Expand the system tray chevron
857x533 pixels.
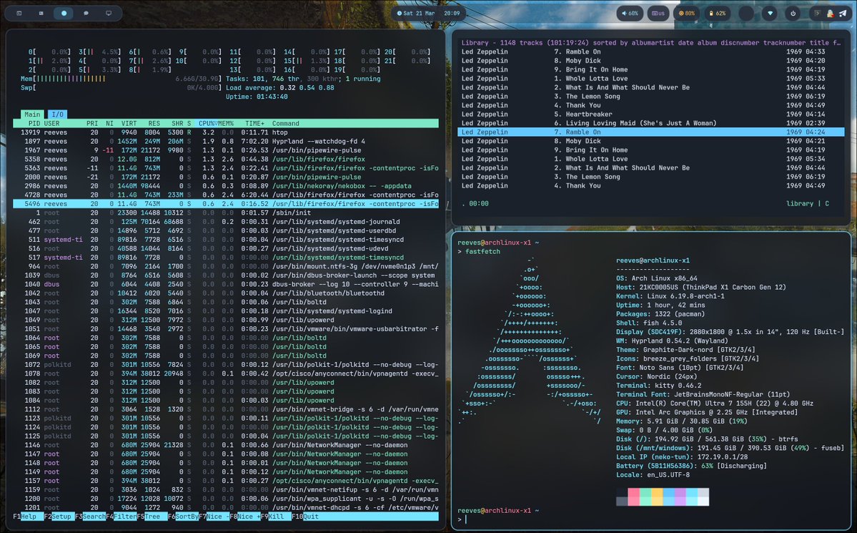click(x=818, y=13)
